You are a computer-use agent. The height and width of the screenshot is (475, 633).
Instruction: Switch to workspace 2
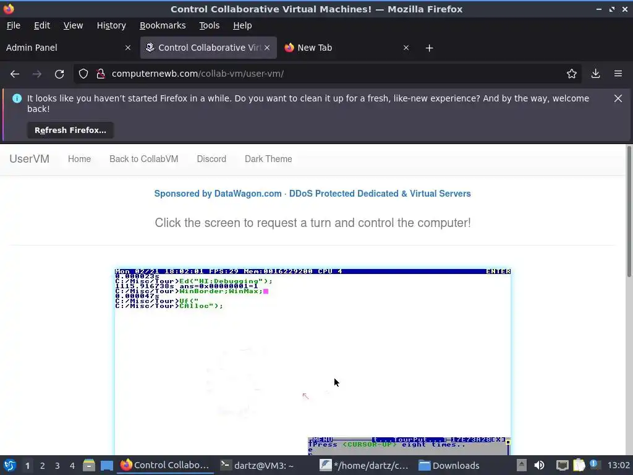43,466
